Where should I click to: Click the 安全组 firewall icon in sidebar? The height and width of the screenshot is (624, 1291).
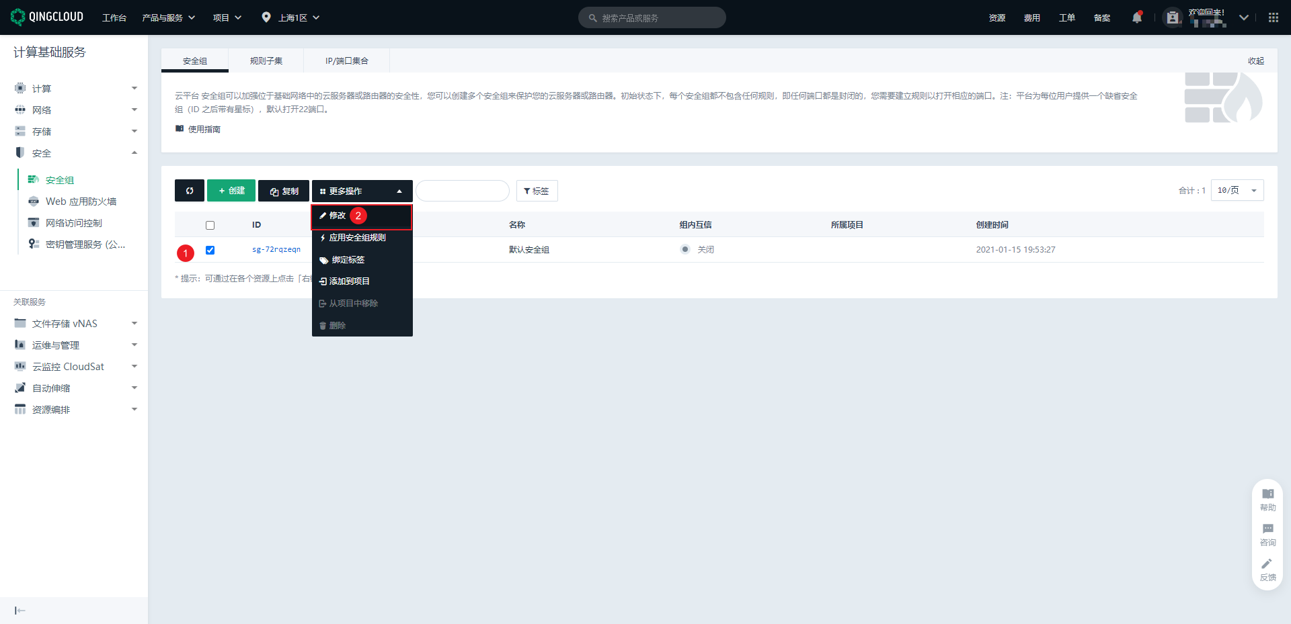pyautogui.click(x=34, y=179)
